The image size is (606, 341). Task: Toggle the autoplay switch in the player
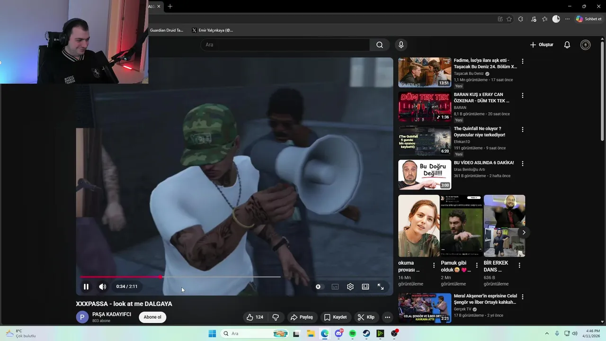tap(318, 287)
